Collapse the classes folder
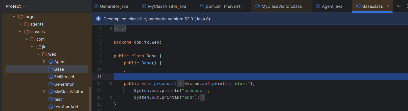 [x=20, y=32]
